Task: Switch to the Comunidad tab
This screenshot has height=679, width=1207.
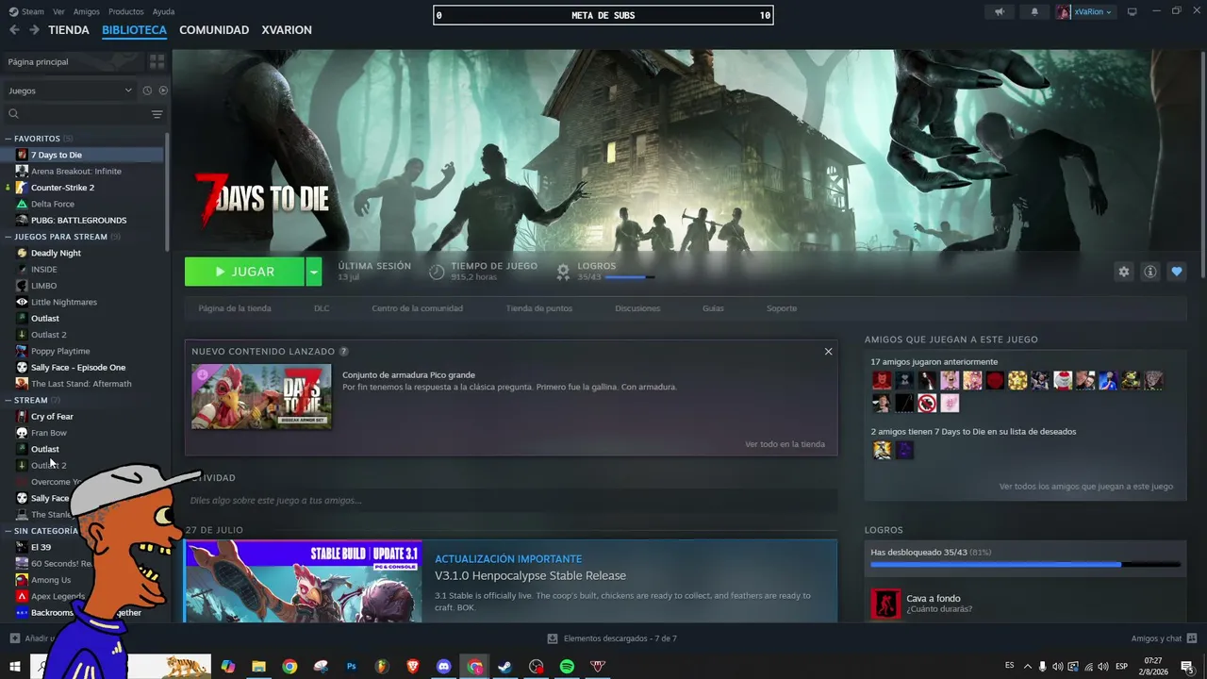Action: 214,30
